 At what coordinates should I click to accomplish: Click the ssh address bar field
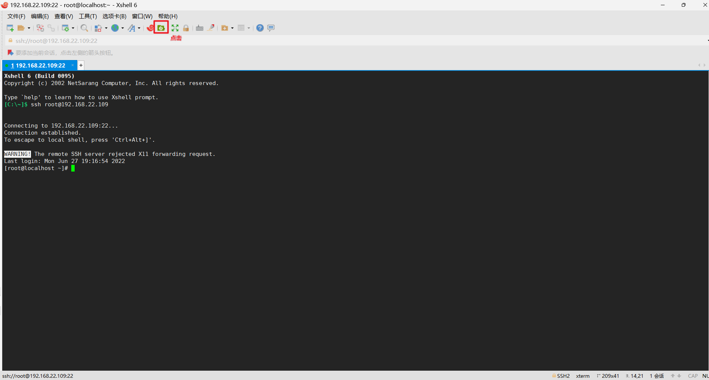[356, 41]
